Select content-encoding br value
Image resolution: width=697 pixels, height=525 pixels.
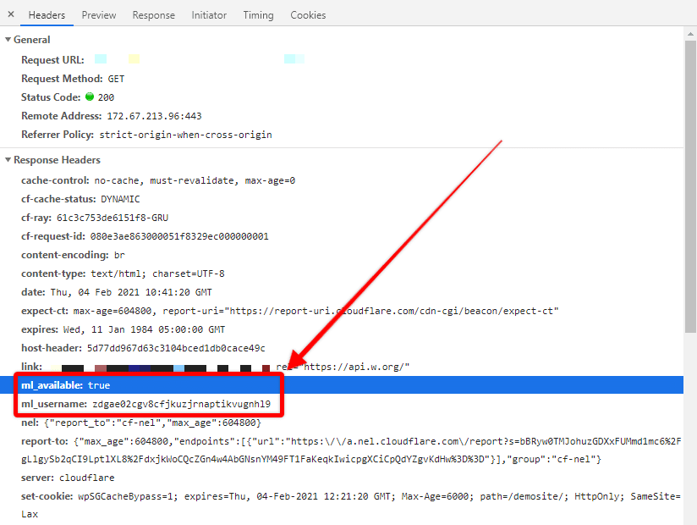click(119, 256)
